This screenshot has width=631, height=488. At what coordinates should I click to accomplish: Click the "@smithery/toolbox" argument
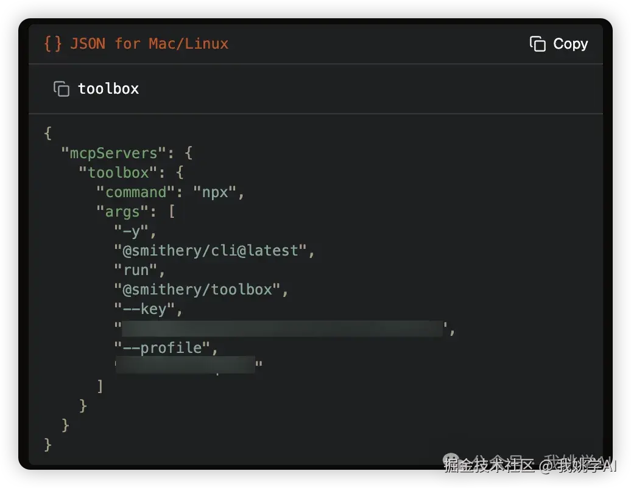201,290
